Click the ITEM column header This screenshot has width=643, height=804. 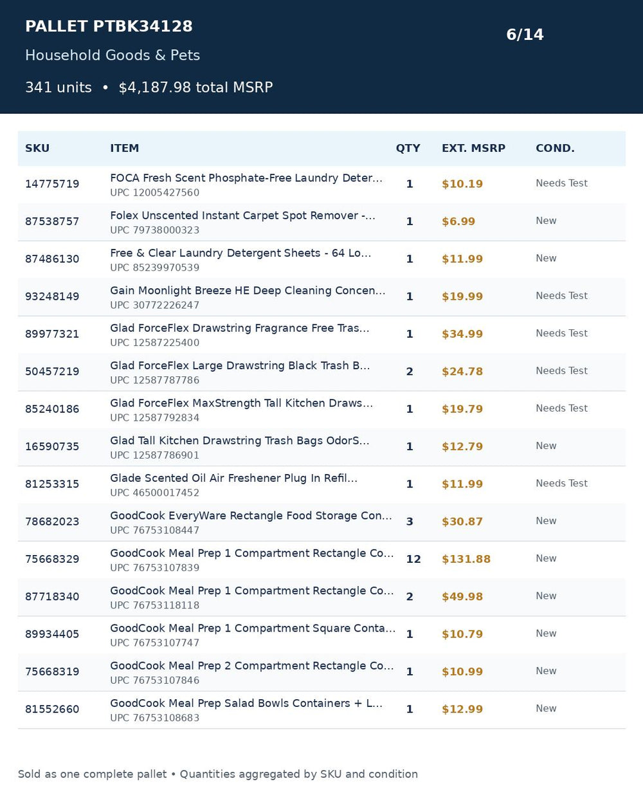(x=124, y=148)
